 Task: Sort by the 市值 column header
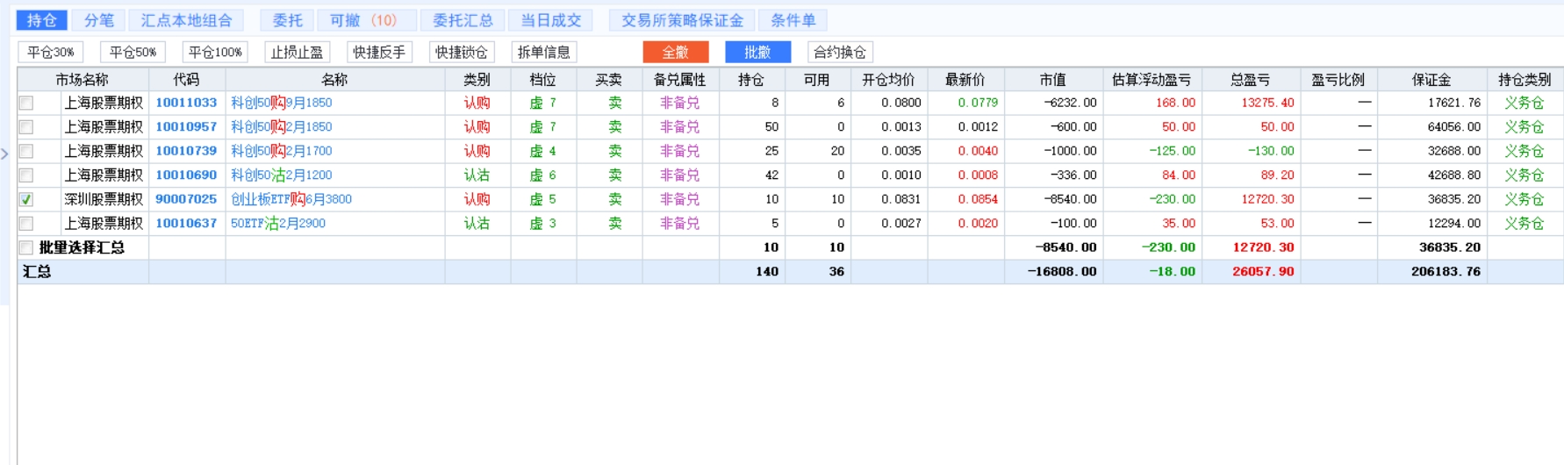coord(1053,80)
